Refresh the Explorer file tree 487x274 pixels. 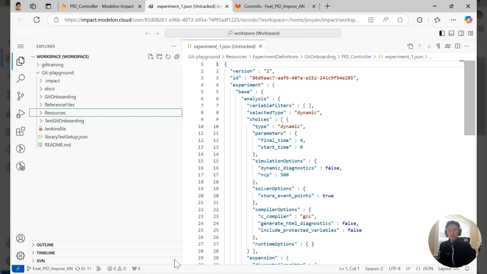(x=168, y=57)
